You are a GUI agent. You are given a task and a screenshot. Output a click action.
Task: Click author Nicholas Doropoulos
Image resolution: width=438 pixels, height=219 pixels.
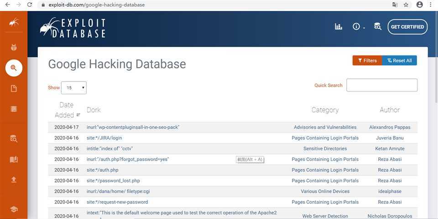pos(390,216)
